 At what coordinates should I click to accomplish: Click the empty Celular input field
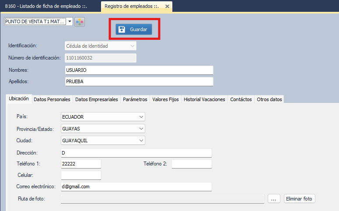click(81, 176)
